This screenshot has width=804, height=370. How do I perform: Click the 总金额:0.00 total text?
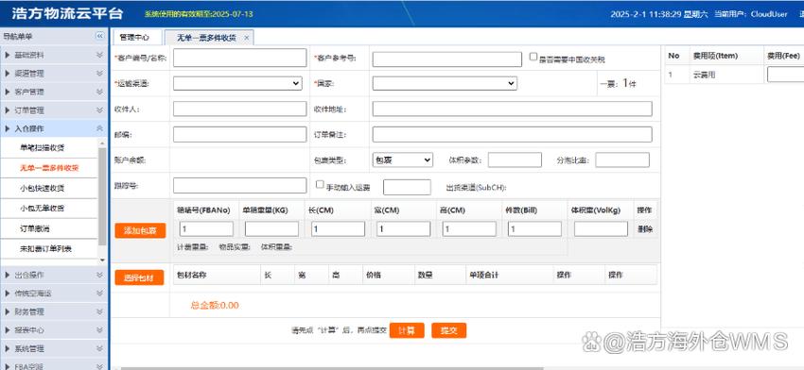215,306
